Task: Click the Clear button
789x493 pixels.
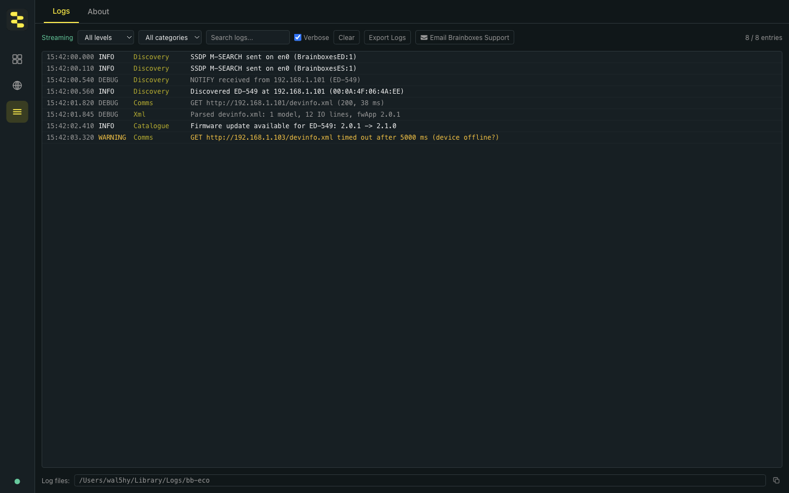Action: [346, 37]
